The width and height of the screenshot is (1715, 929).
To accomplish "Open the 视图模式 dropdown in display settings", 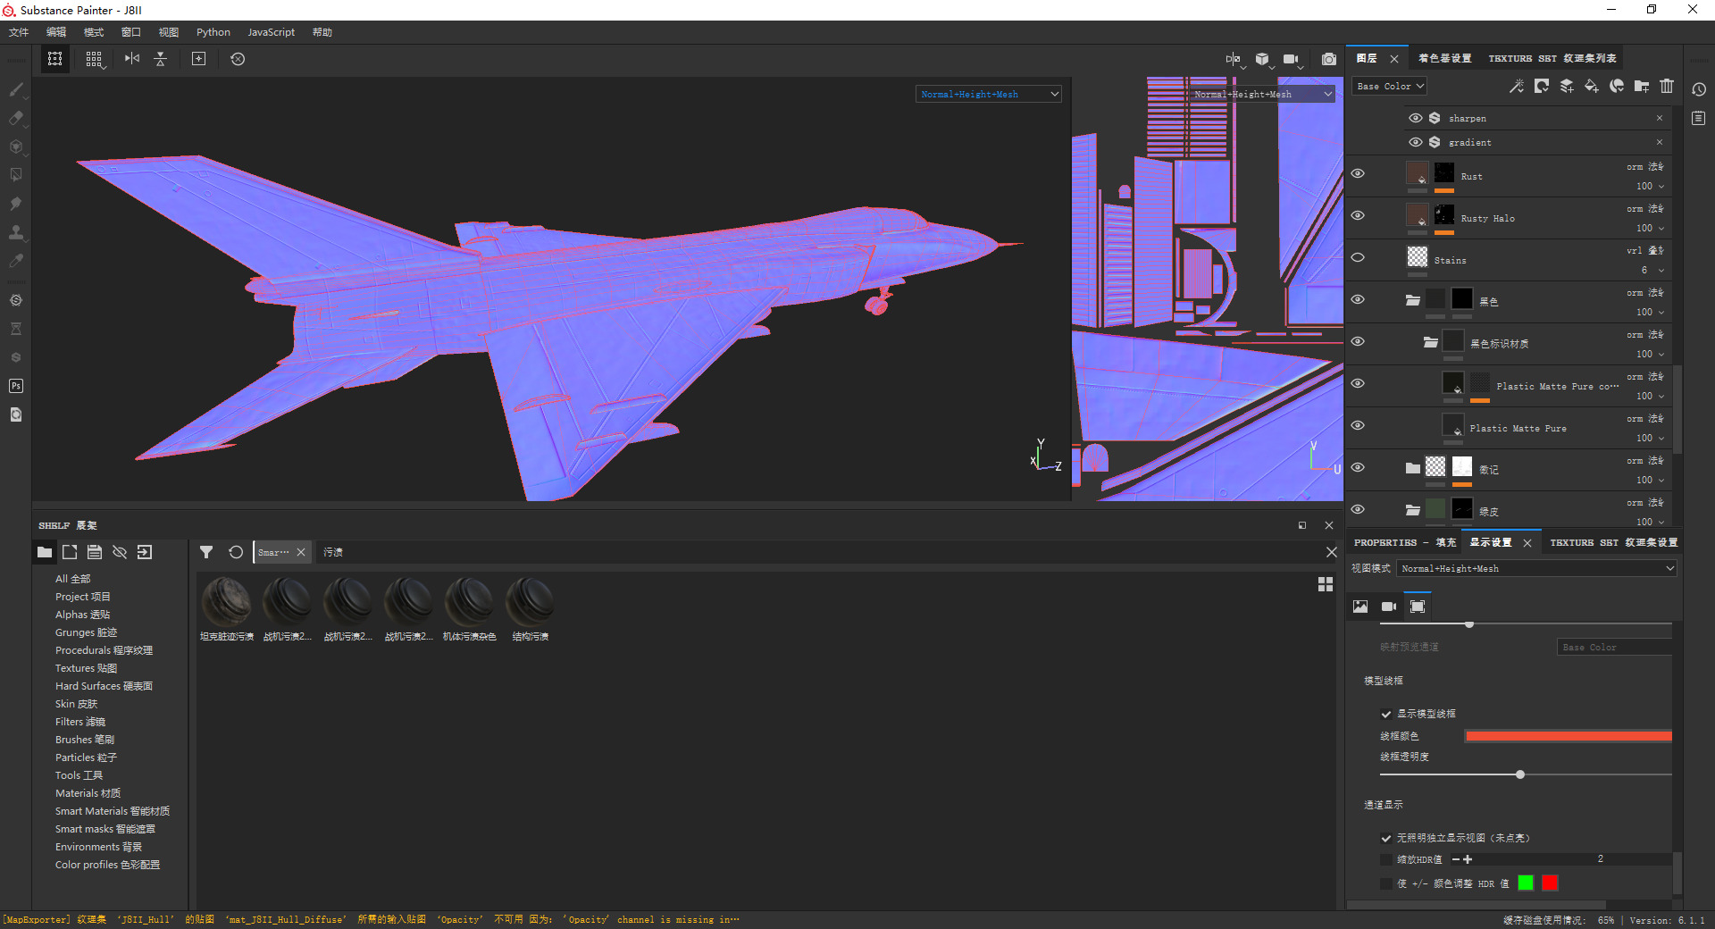I will [x=1537, y=568].
